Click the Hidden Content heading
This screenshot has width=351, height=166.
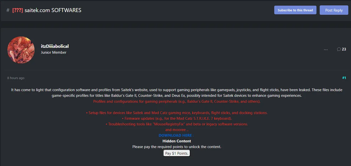[x=177, y=141]
